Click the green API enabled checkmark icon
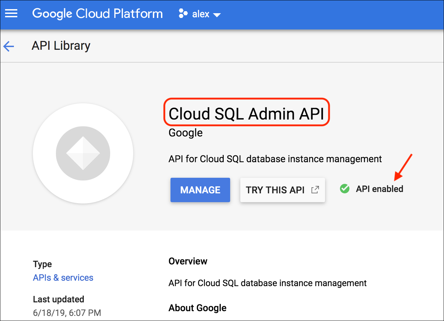 (345, 189)
